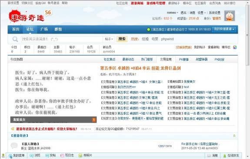The height and width of the screenshot is (159, 250).
Task: Open 我的菜单 in the bottom bar
Action: click(x=17, y=156)
